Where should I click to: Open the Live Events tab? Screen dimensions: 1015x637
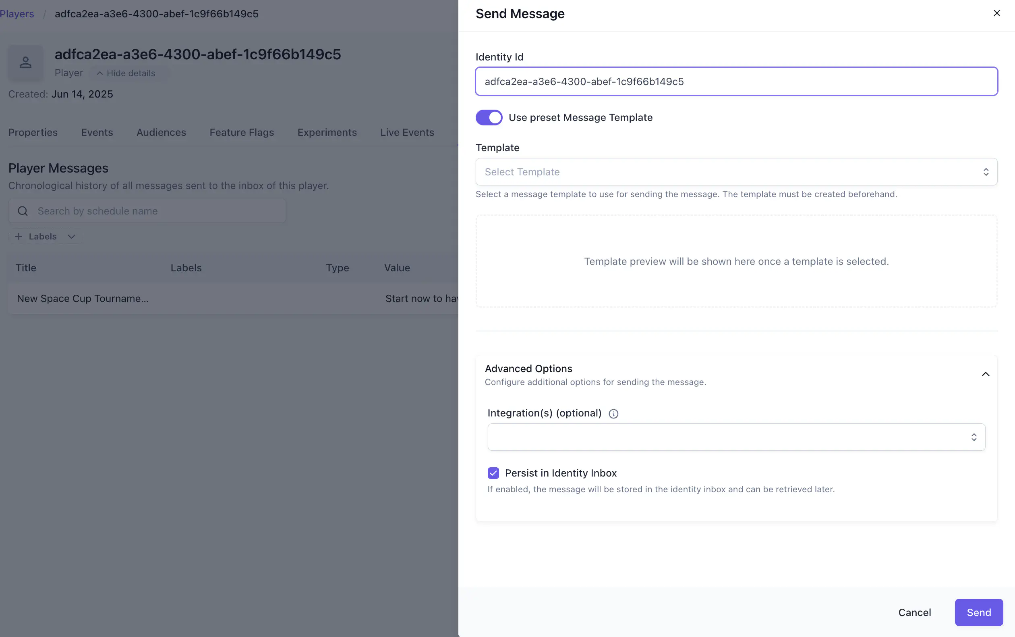(x=406, y=132)
